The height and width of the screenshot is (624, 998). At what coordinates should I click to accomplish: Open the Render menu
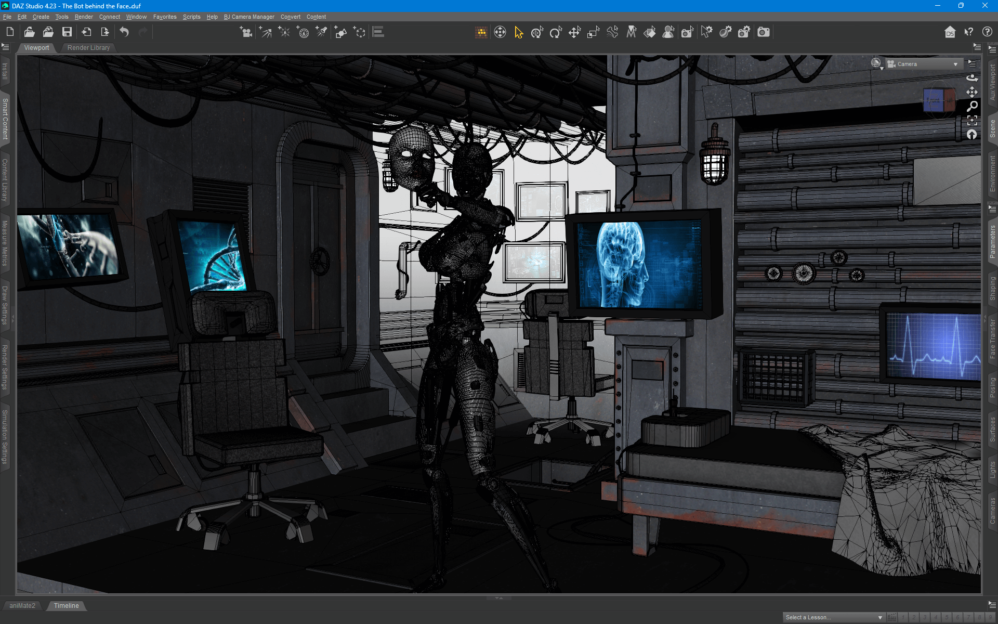coord(84,17)
